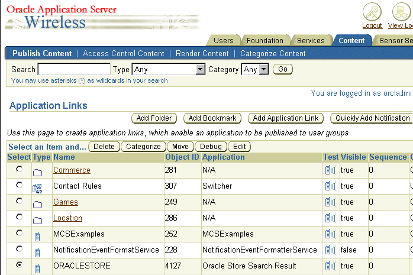413x275 pixels.
Task: Click the Edit button
Action: (239, 147)
